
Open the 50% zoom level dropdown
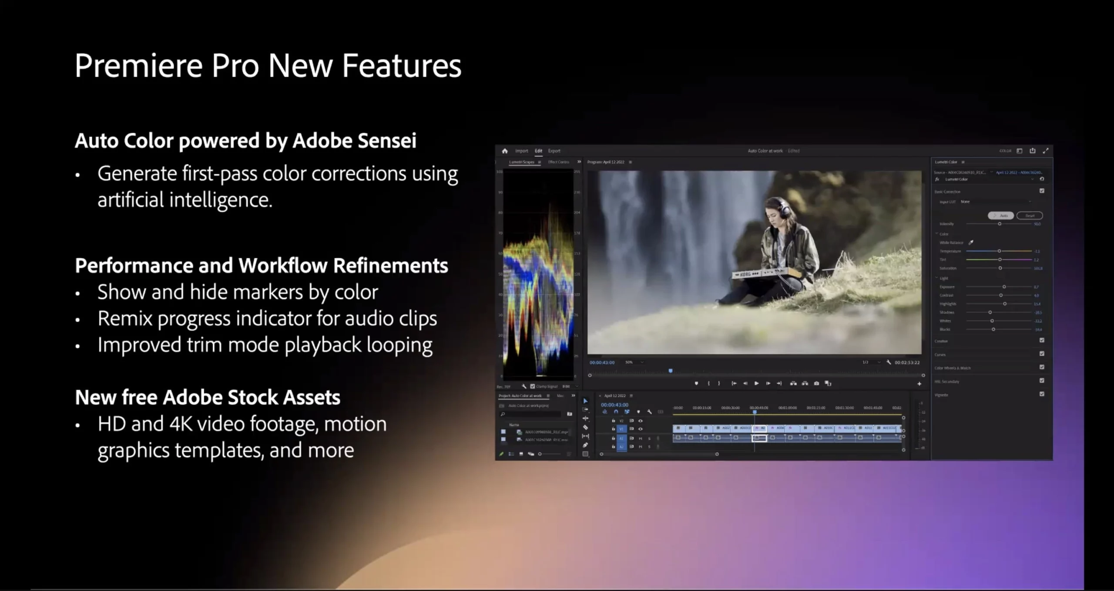pyautogui.click(x=634, y=362)
